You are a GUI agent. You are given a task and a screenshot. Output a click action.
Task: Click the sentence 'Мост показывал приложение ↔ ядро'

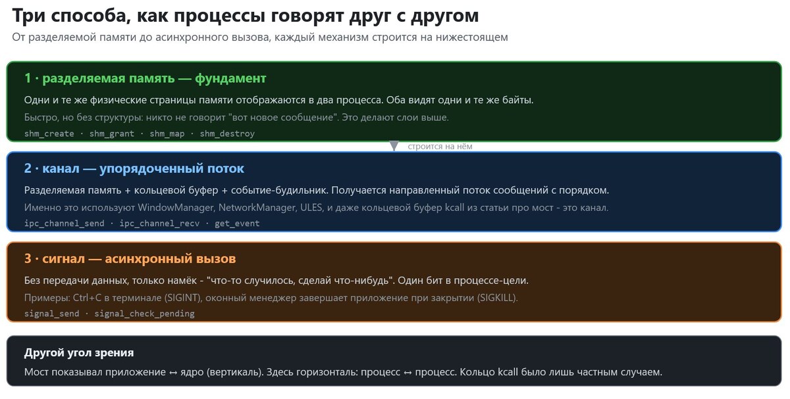point(343,372)
